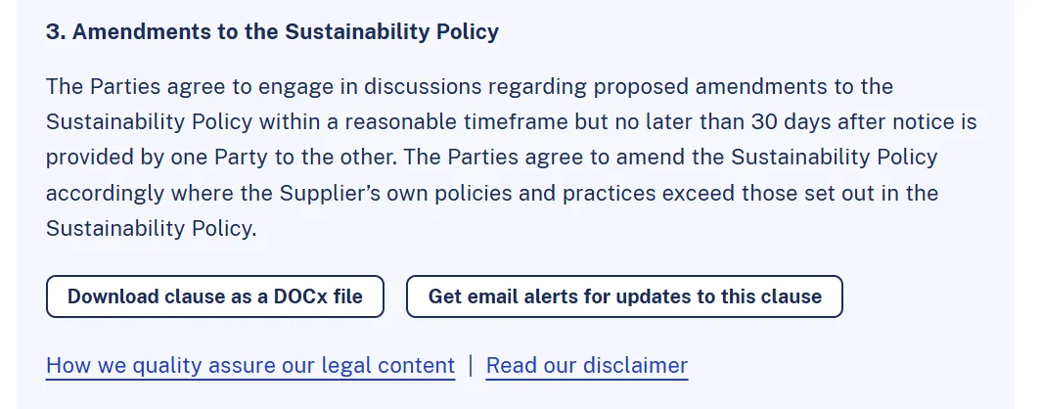The image size is (1041, 409).
Task: Download clause as a DOCx file
Action: pos(215,296)
